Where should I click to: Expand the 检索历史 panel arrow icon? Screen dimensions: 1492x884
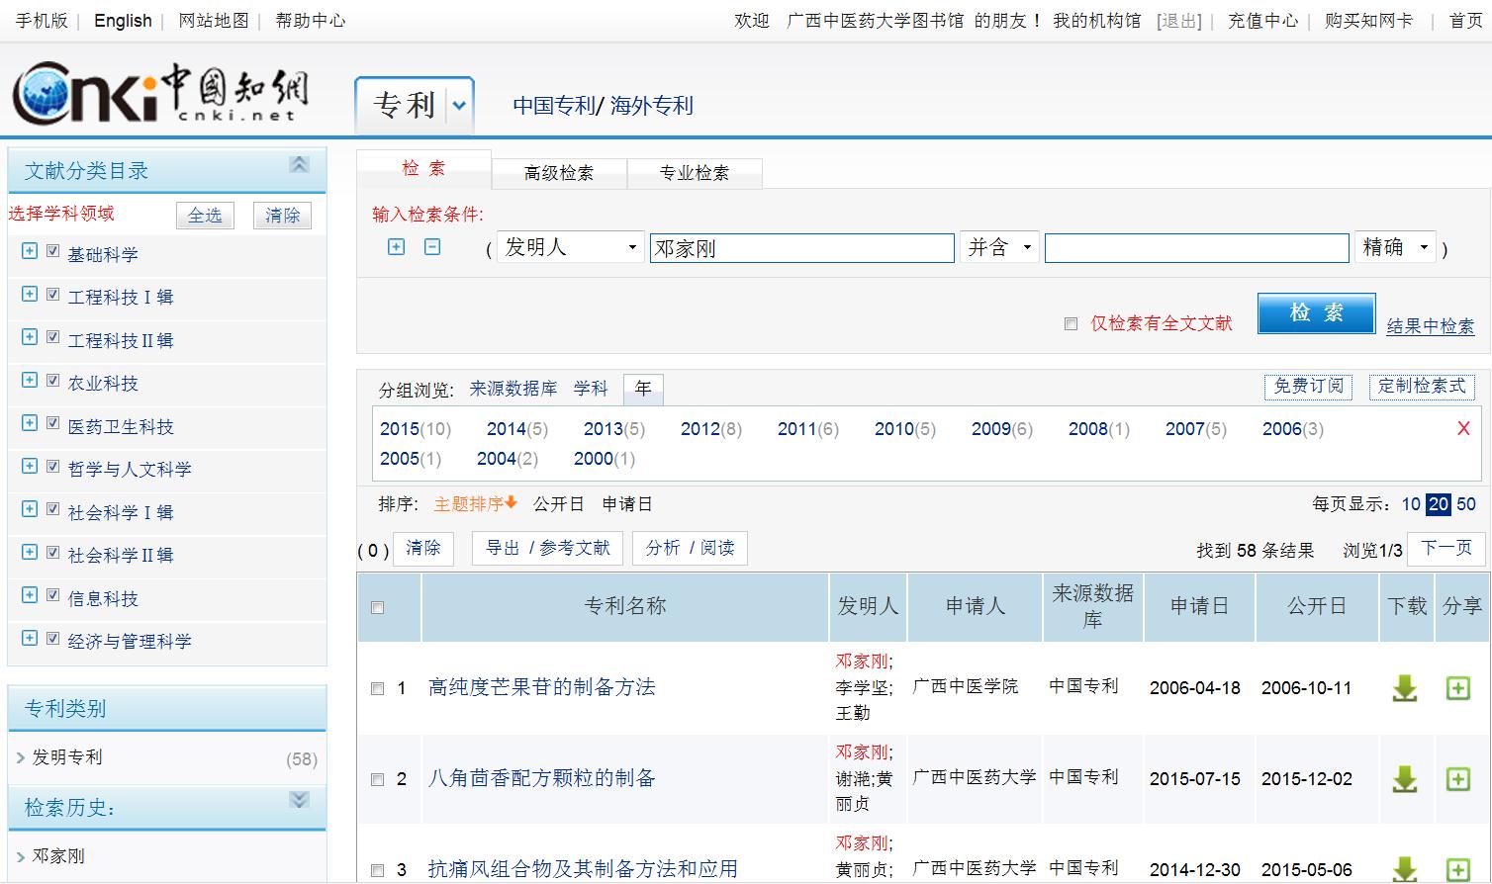click(x=299, y=800)
